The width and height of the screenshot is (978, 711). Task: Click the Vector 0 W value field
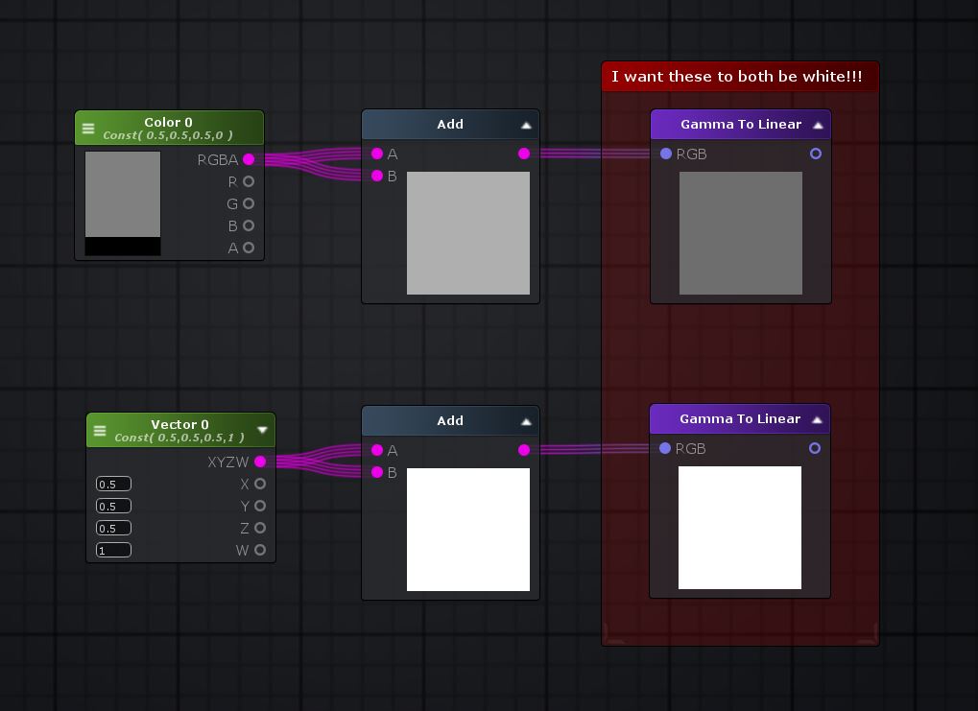(113, 550)
